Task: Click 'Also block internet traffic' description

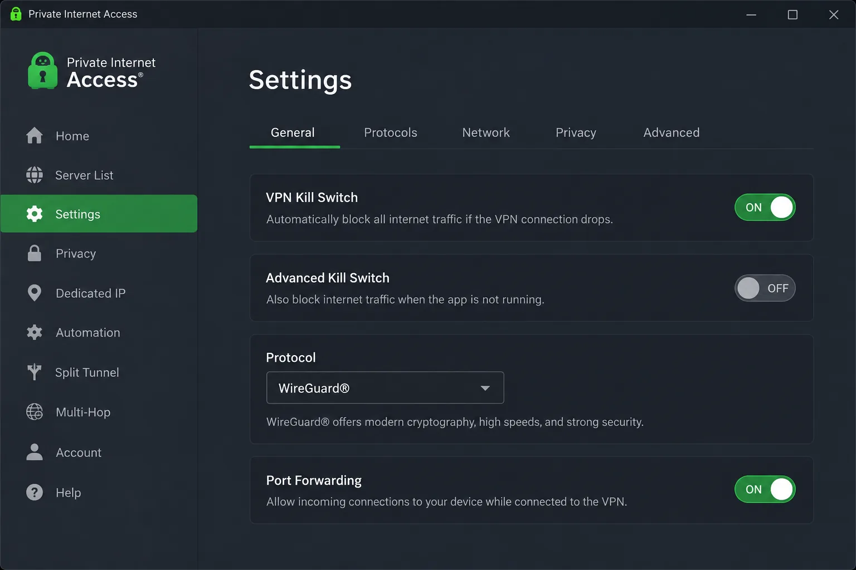Action: [405, 299]
